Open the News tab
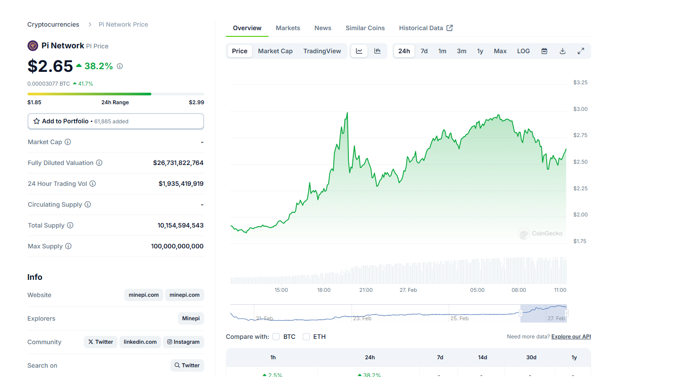Screen dimensions: 691x377 click(323, 28)
